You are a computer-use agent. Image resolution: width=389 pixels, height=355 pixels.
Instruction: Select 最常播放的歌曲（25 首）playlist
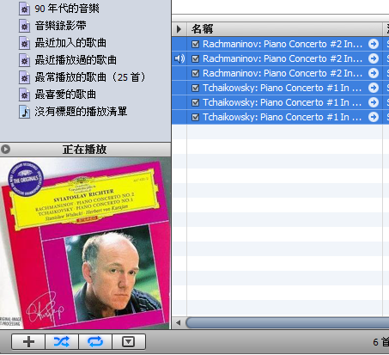pos(90,77)
